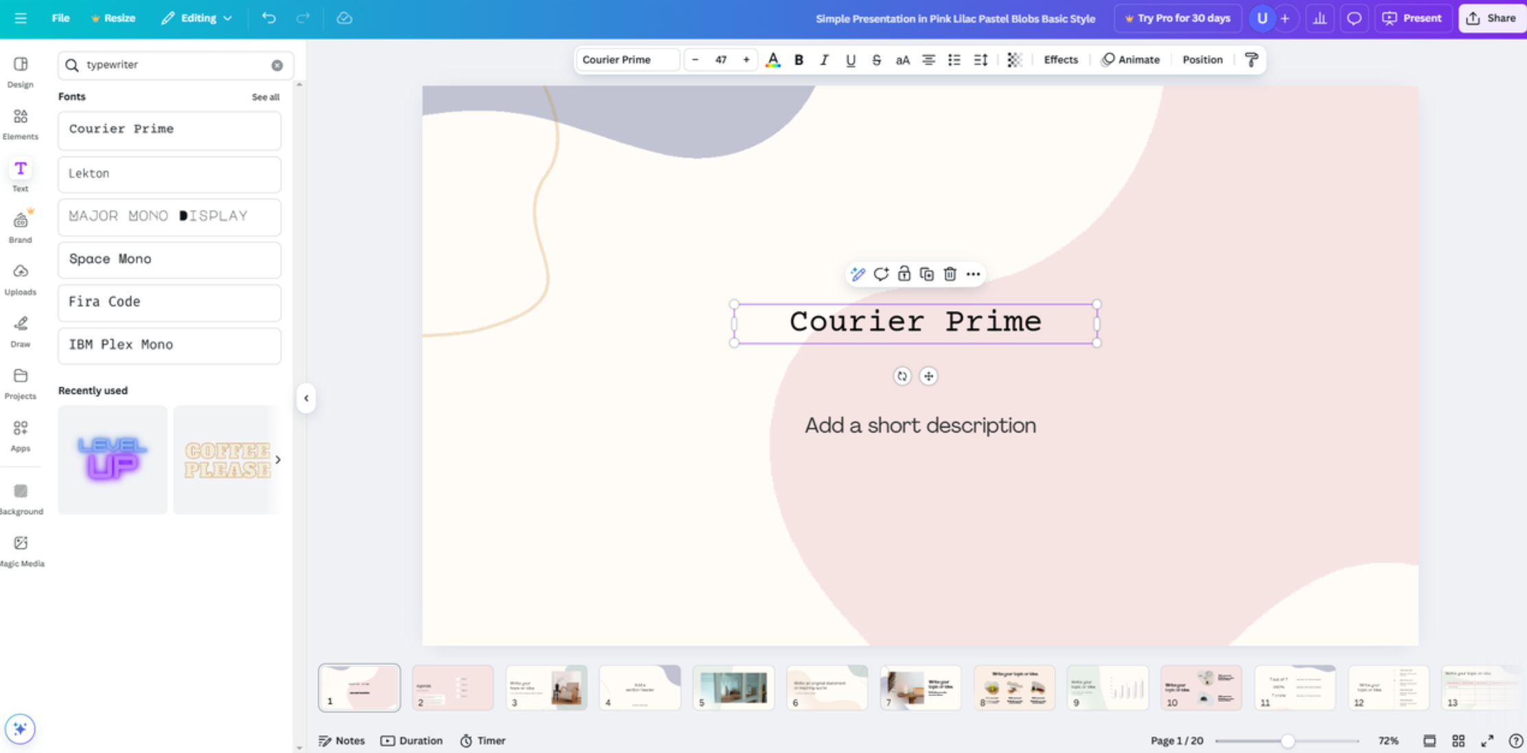
Task: Toggle italic formatting
Action: tap(824, 60)
